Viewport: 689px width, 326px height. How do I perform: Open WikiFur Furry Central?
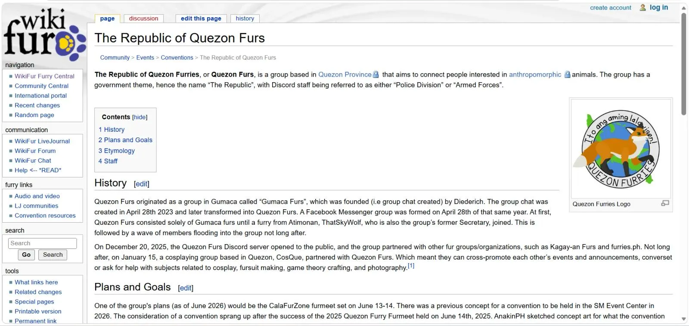pyautogui.click(x=44, y=76)
